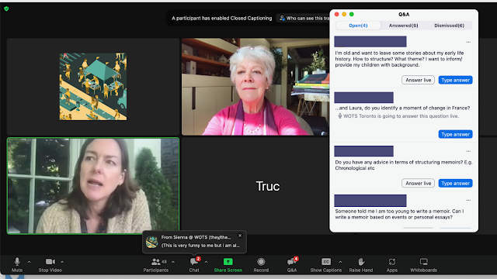This screenshot has height=279, width=497.
Task: Open the chat message preview from Sienna
Action: pos(194,242)
